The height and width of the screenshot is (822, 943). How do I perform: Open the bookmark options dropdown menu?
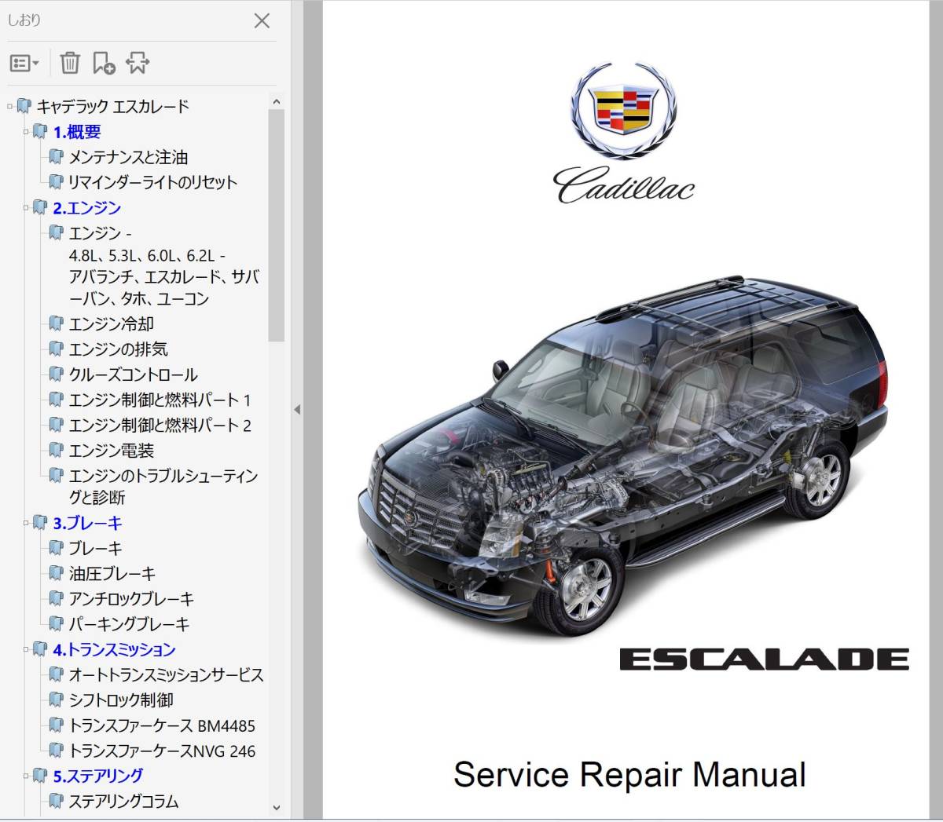[24, 64]
